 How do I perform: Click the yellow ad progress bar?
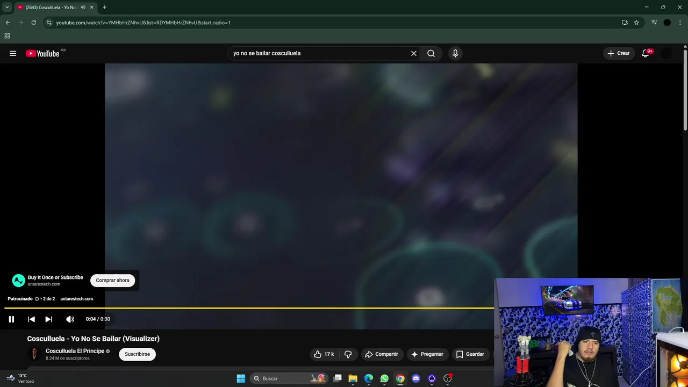(x=249, y=308)
